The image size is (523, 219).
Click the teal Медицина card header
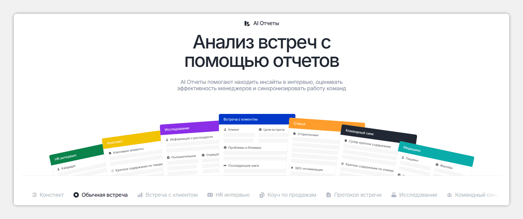pyautogui.click(x=436, y=154)
